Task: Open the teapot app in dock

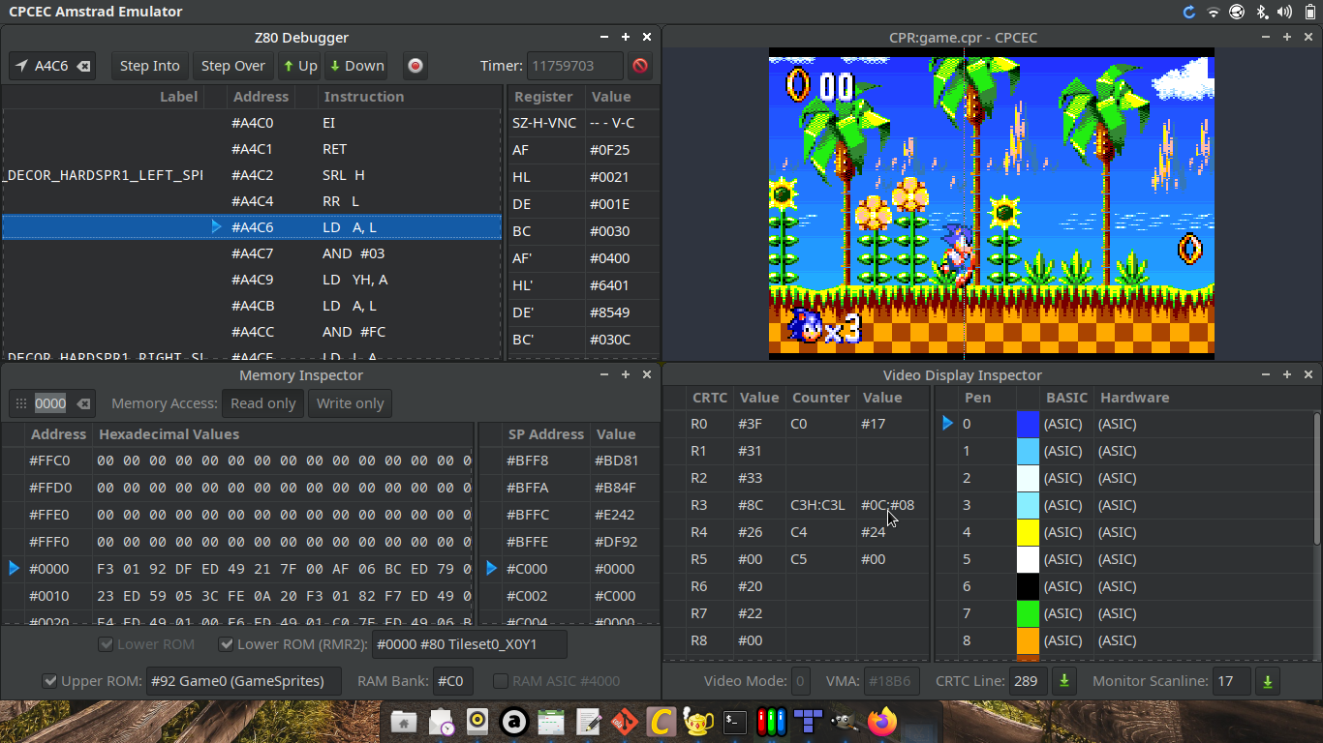Action: point(698,722)
